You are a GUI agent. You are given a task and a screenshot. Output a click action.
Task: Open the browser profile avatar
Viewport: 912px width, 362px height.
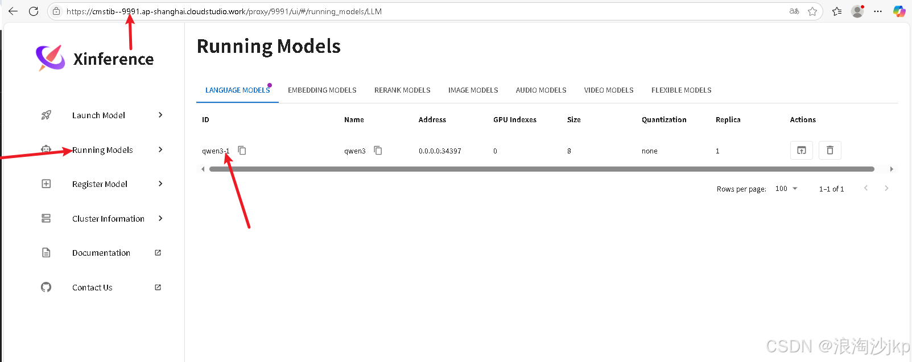[857, 11]
